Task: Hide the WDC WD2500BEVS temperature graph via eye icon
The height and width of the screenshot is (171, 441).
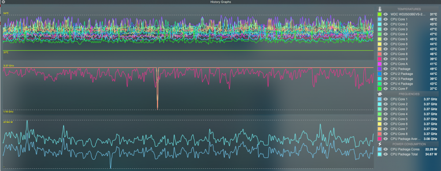Action: point(385,15)
